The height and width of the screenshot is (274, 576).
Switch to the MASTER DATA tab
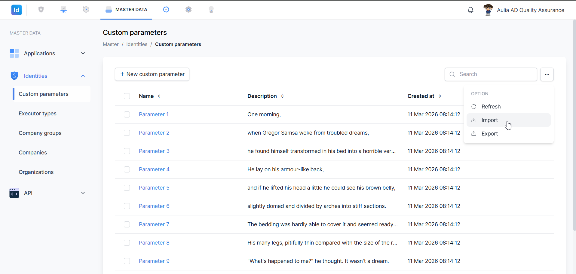126,10
